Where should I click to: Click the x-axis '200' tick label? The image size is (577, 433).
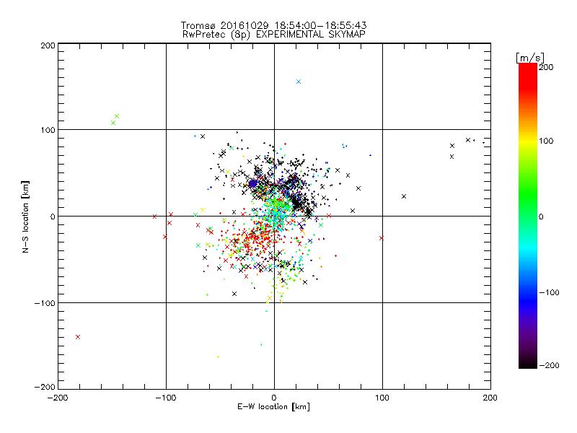coord(490,398)
